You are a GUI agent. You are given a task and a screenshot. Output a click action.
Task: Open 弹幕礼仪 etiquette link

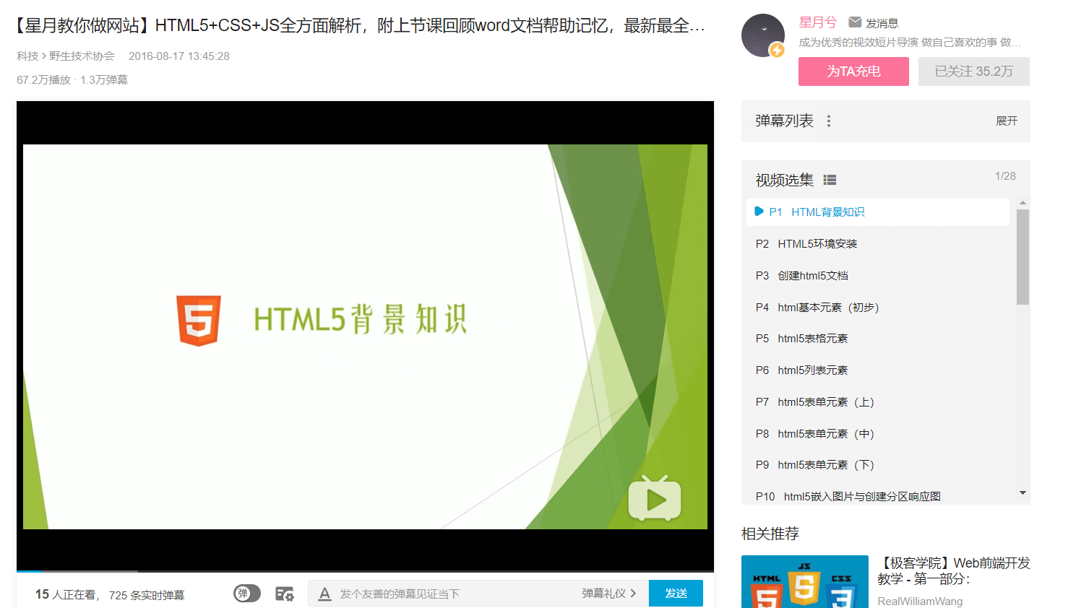(609, 594)
